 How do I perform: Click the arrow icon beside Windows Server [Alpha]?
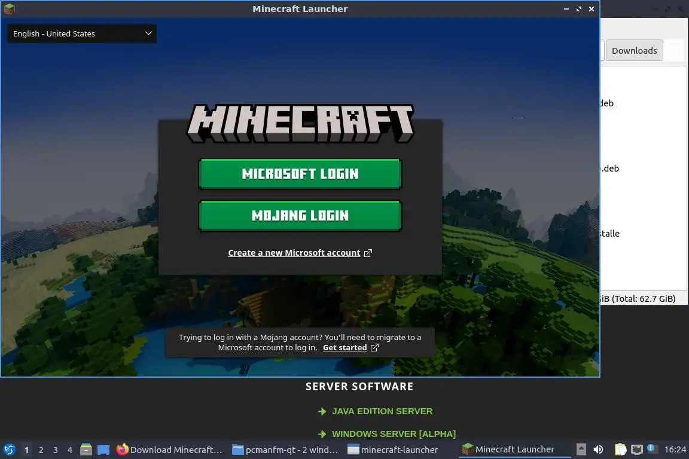point(322,434)
